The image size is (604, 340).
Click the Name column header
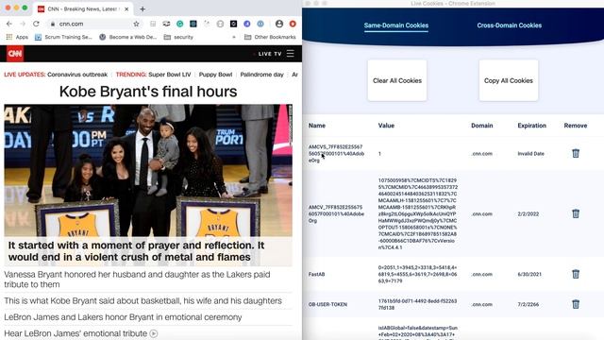click(x=317, y=126)
